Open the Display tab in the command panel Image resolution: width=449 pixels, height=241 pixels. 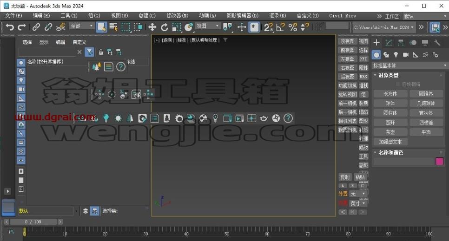[x=425, y=43]
